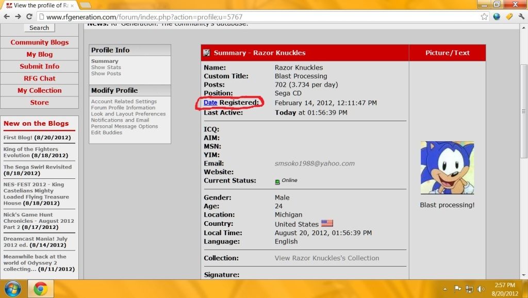
Task: Click the browser back arrow
Action: [x=6, y=16]
